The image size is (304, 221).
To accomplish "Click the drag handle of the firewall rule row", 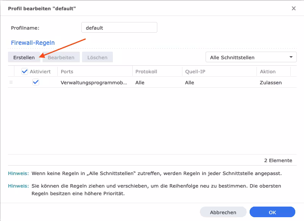I will 11,82.
